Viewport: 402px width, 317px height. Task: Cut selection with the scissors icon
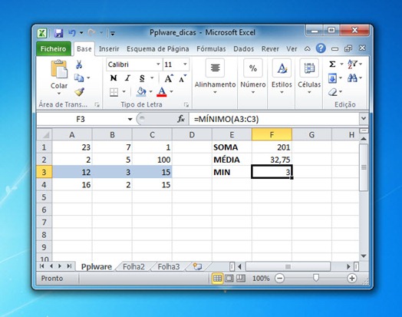click(79, 64)
